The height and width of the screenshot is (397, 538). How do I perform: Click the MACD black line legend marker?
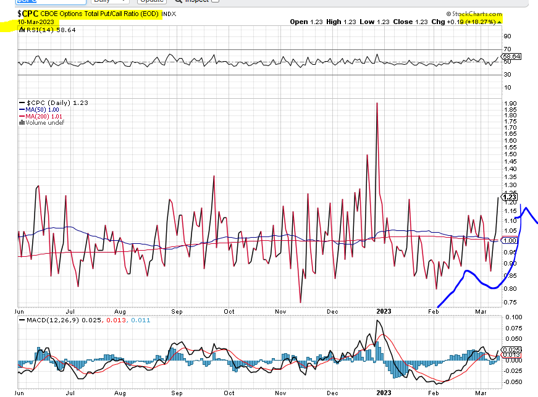[21, 320]
